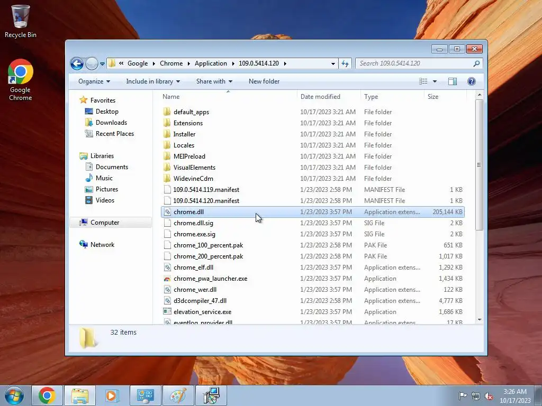Select the Installer folder icon

point(167,134)
